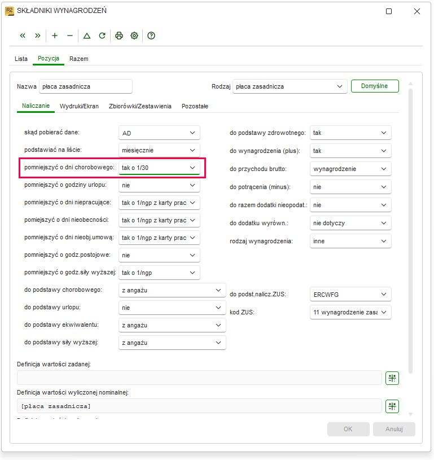Image resolution: width=434 pixels, height=460 pixels.
Task: Open 'do wynagrodzenia (plus)' dropdown
Action: [350, 151]
